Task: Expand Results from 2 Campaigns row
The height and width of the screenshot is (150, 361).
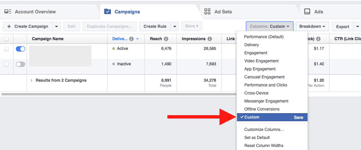Action: pyautogui.click(x=32, y=80)
